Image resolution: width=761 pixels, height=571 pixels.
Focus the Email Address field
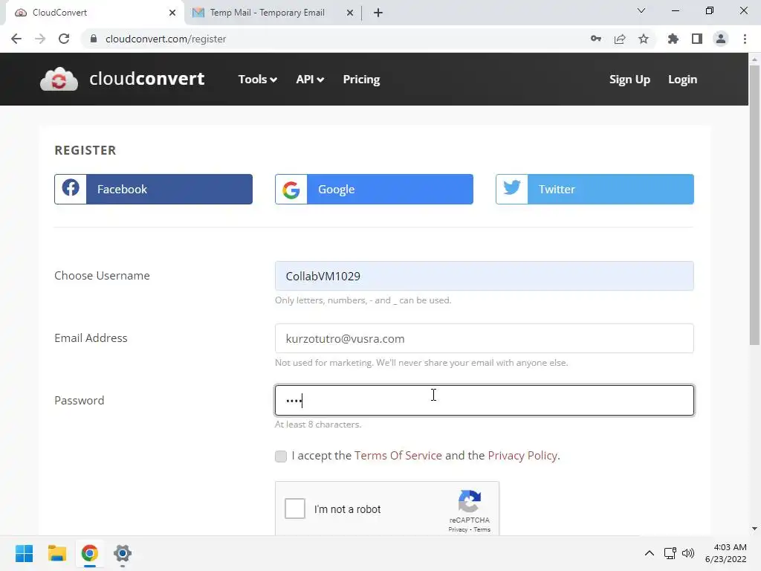485,338
